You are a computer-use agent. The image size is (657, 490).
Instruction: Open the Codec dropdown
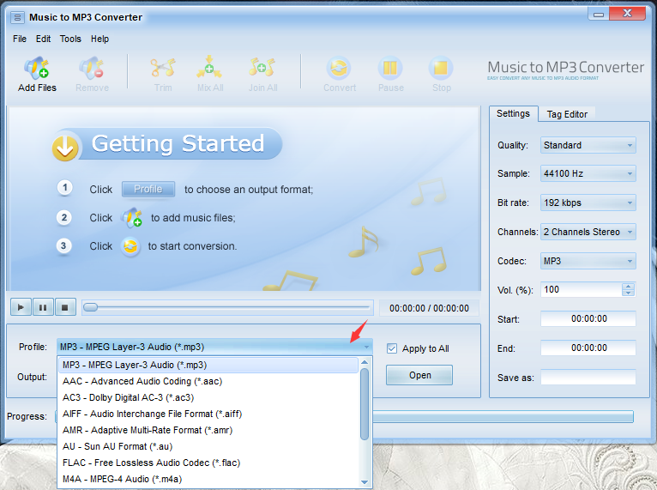tap(588, 261)
